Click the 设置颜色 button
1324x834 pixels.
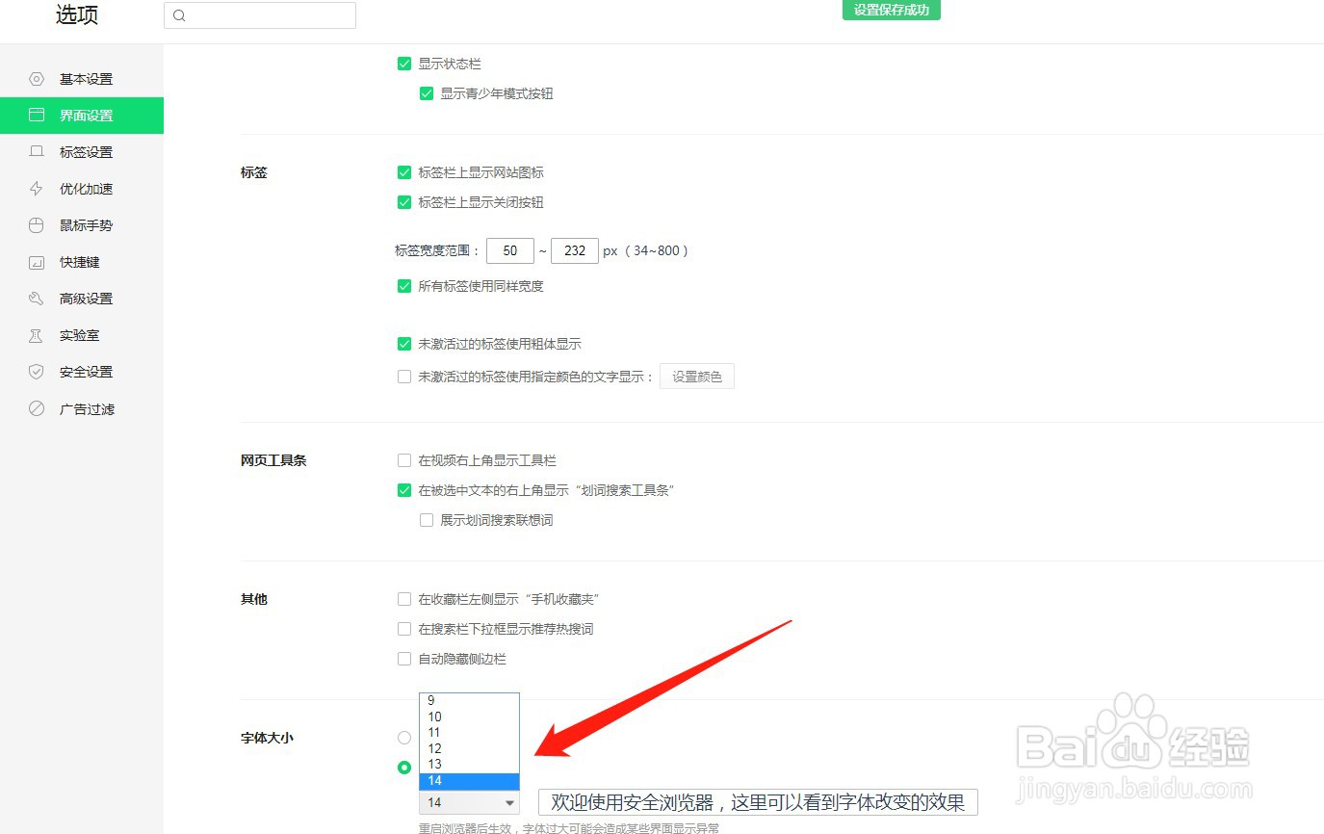(696, 376)
